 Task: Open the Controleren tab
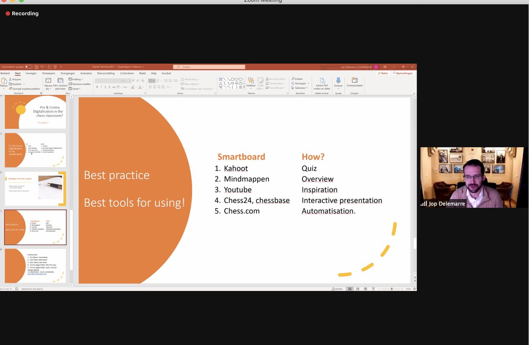click(127, 73)
